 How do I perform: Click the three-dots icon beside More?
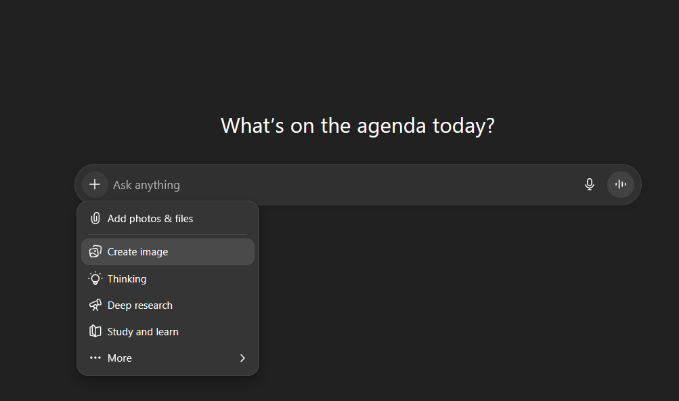click(x=95, y=358)
